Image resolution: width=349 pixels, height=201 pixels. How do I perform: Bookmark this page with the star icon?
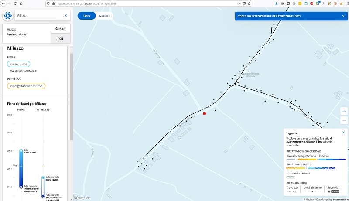[x=249, y=3]
